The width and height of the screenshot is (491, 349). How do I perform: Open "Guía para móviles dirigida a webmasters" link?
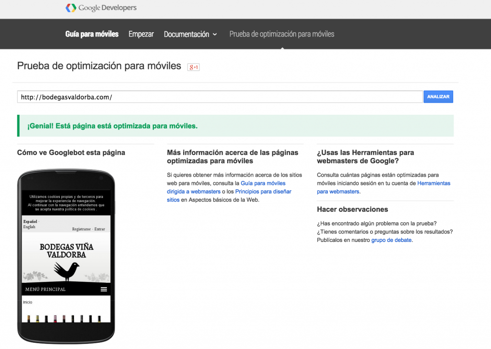click(263, 183)
